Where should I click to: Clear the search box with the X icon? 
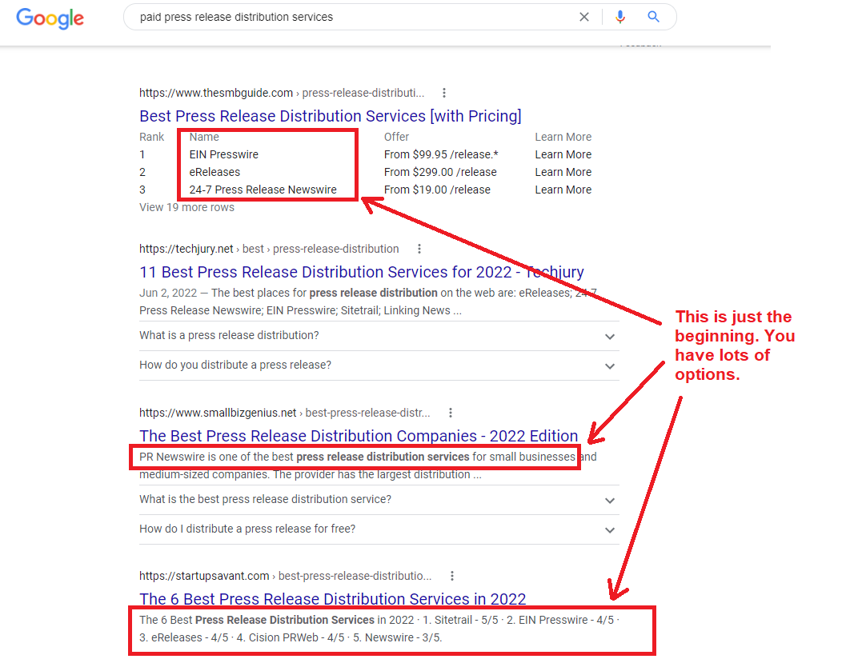tap(583, 17)
